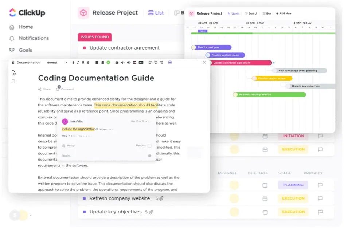Send the comment reply icon

tap(150, 156)
